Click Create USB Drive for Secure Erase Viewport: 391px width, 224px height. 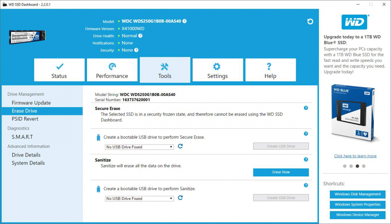coord(281,146)
